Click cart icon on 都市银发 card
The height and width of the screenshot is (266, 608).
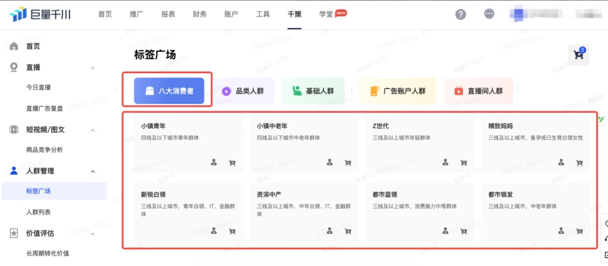[x=579, y=230]
